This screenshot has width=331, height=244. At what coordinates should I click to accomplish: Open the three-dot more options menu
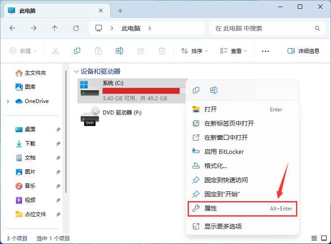266,51
